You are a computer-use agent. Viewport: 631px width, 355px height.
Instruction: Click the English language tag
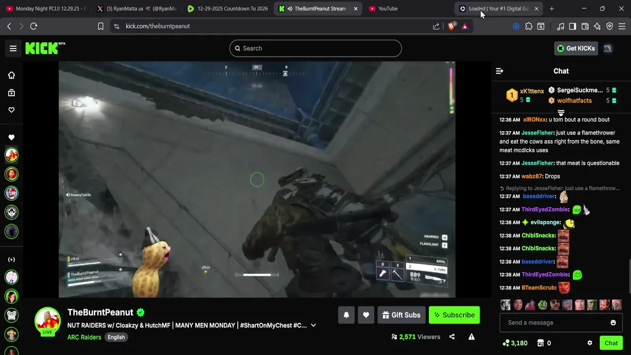coord(116,337)
